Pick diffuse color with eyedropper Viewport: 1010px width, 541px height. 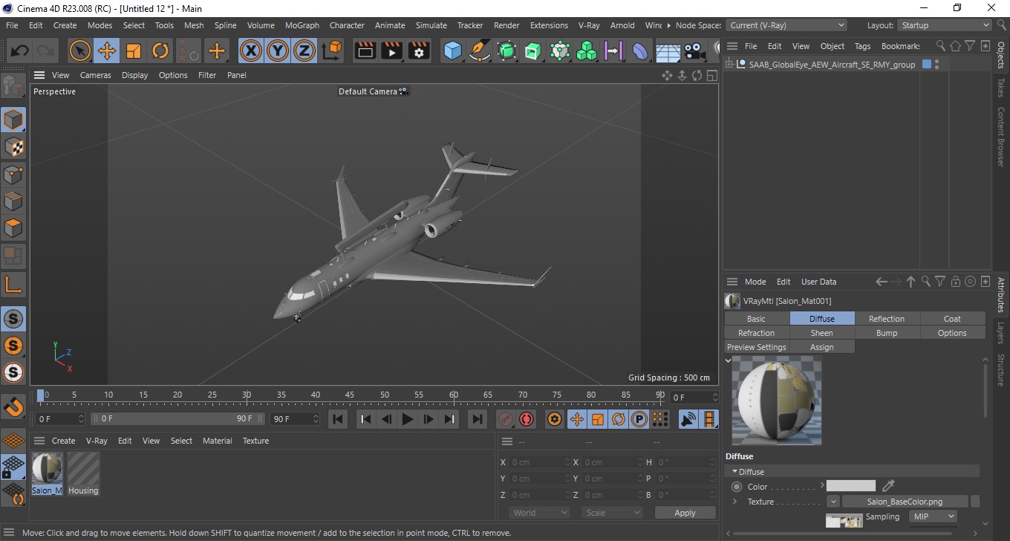click(888, 486)
